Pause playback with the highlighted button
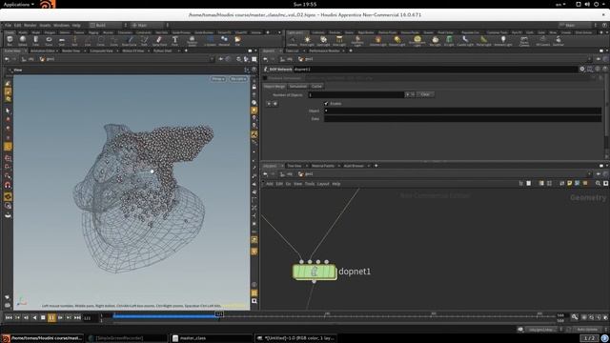The width and height of the screenshot is (610, 343). tap(51, 317)
